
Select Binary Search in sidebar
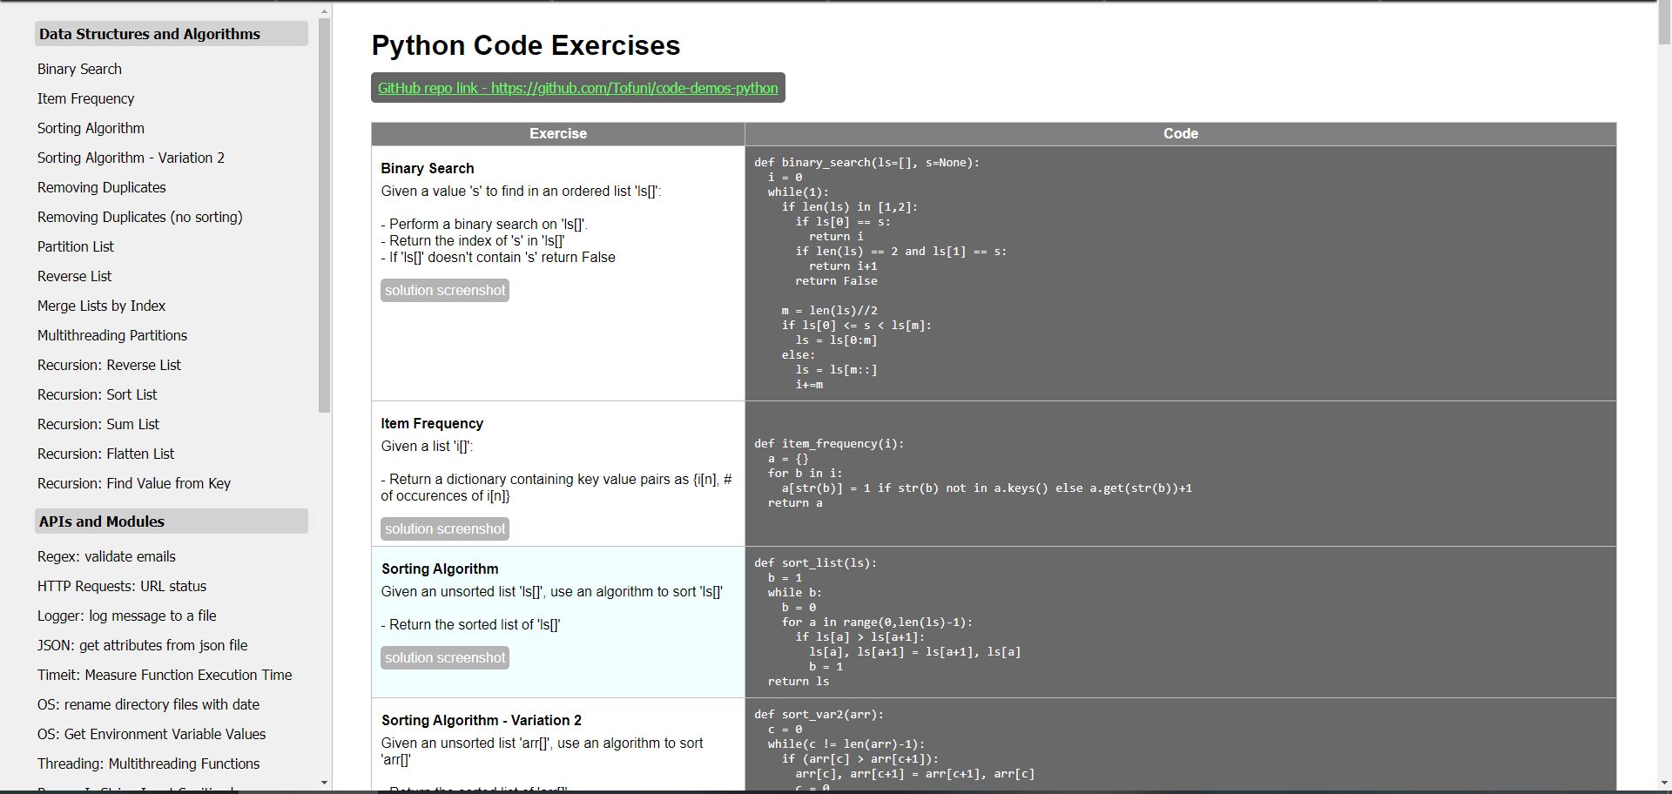click(x=79, y=69)
